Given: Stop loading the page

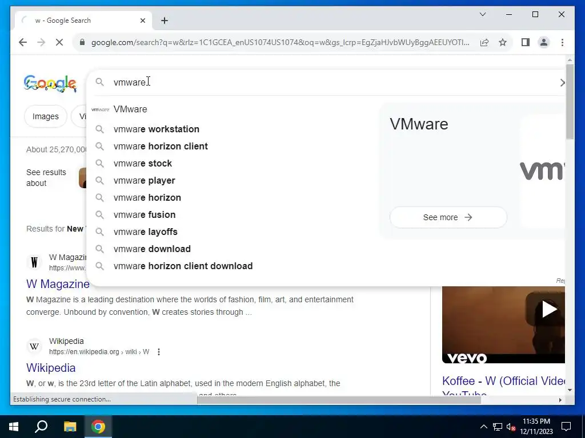Looking at the screenshot, I should [59, 42].
